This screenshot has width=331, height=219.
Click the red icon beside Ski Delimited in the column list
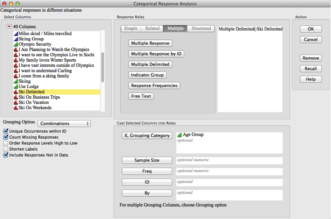click(x=16, y=92)
